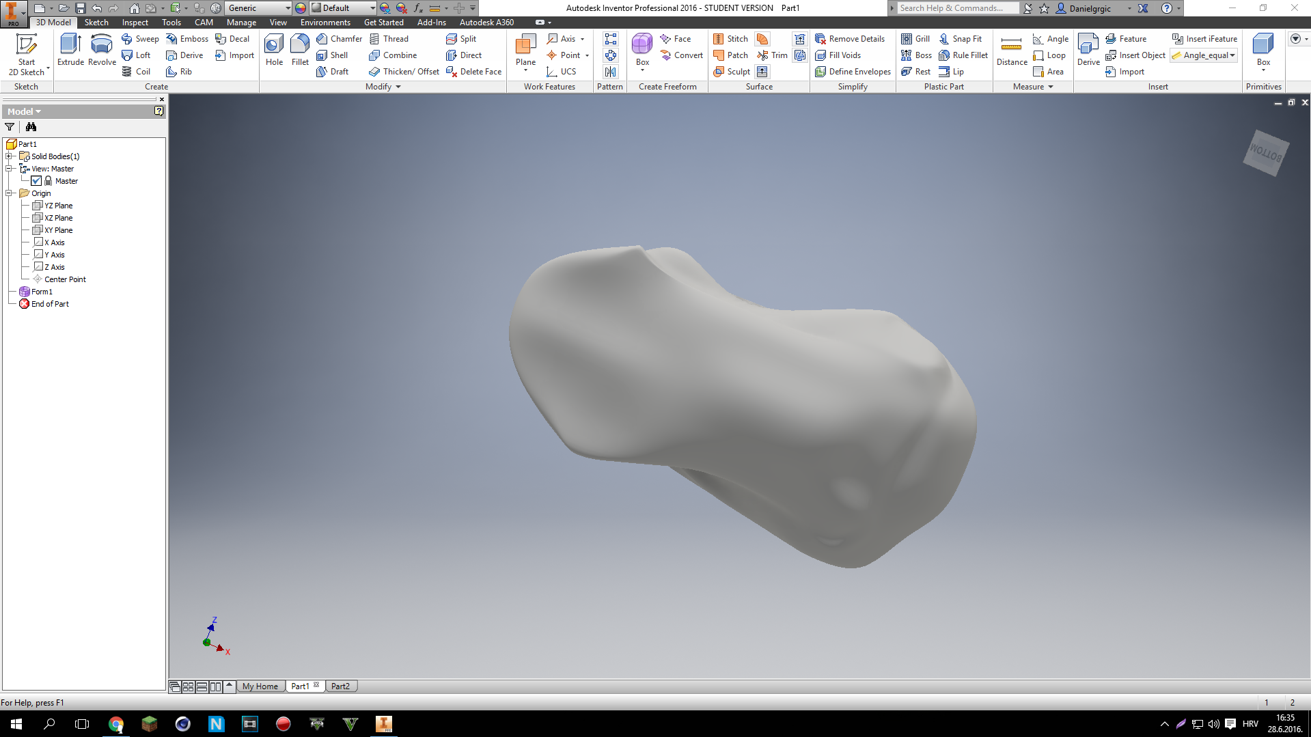Click the Remove Details button
1311x737 pixels.
(x=850, y=39)
